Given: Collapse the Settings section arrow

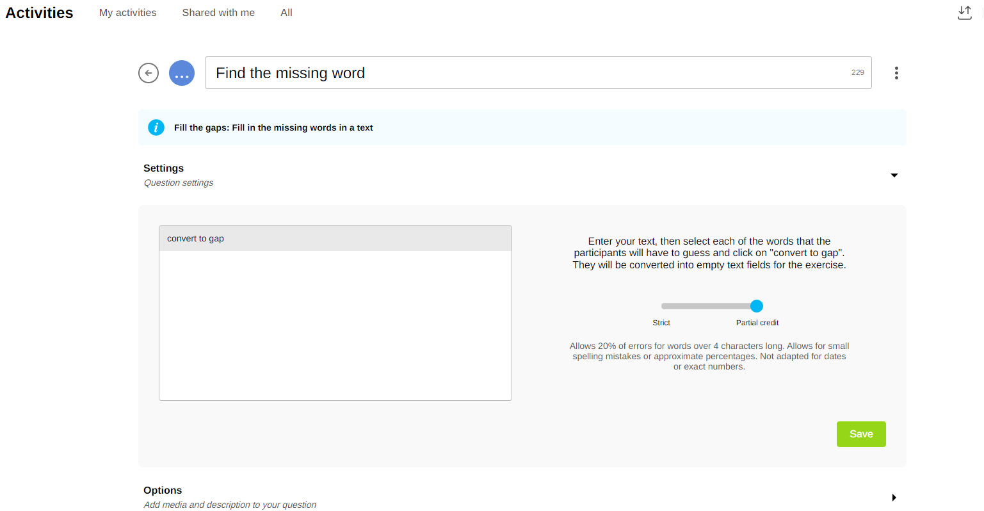Looking at the screenshot, I should (x=894, y=175).
